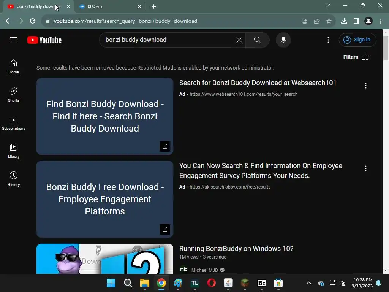Open websearch101.com ad URL
389x292 pixels.
(x=244, y=94)
